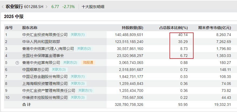Open shareholder 中央汇金资产管理有限责任公司
This screenshot has width=237, height=112.
coord(49,91)
